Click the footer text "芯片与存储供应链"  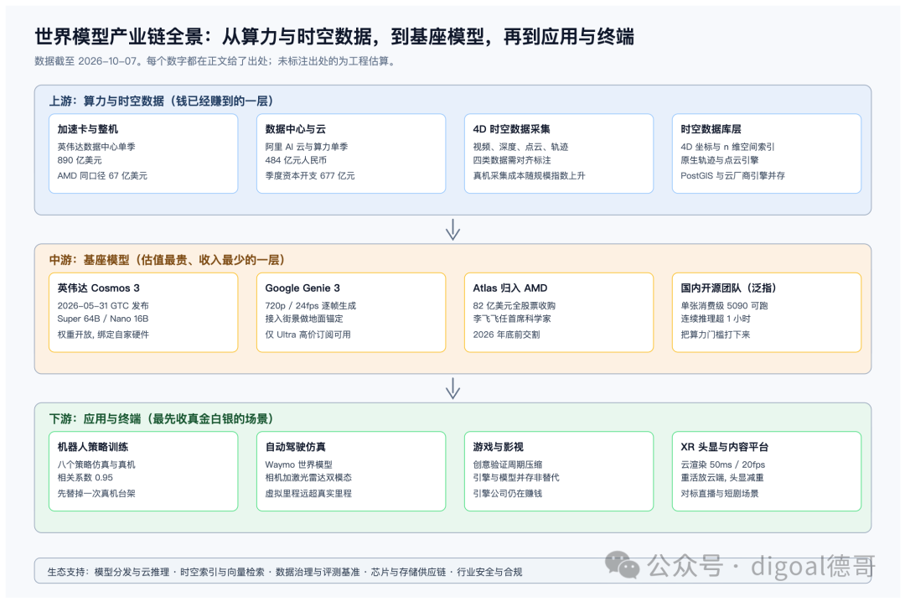tap(408, 572)
